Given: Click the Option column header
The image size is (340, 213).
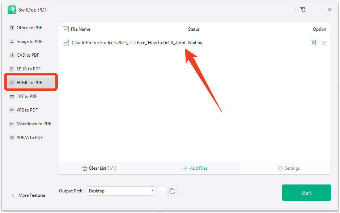Looking at the screenshot, I should coord(319,29).
